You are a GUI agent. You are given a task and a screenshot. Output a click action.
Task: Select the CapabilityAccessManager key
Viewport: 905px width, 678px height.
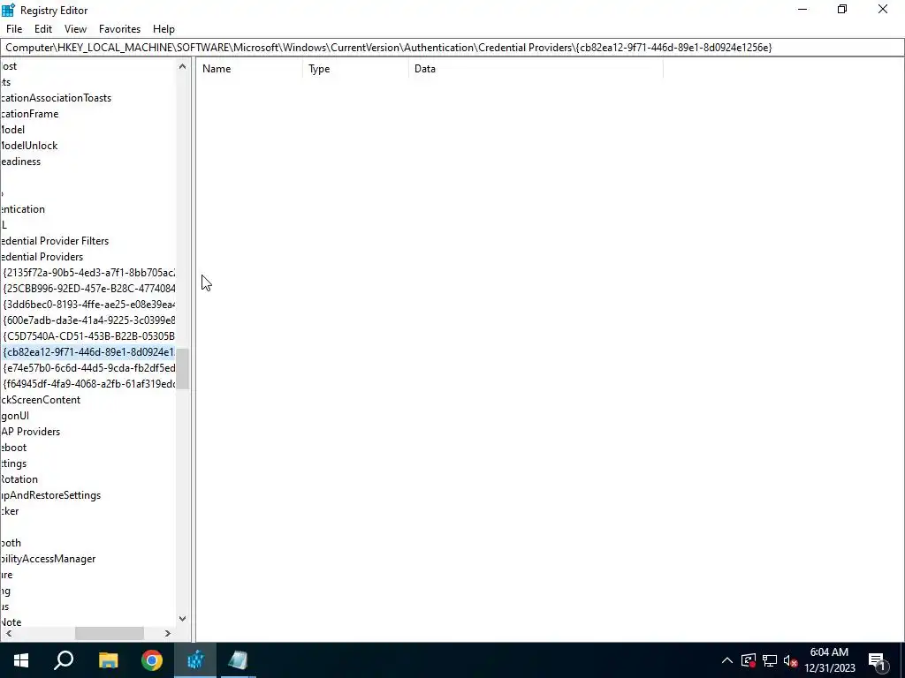[48, 559]
